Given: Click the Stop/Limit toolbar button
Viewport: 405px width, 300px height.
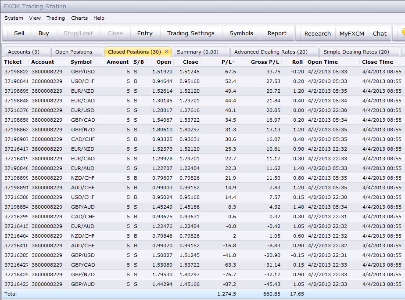Looking at the screenshot, I should [x=78, y=33].
